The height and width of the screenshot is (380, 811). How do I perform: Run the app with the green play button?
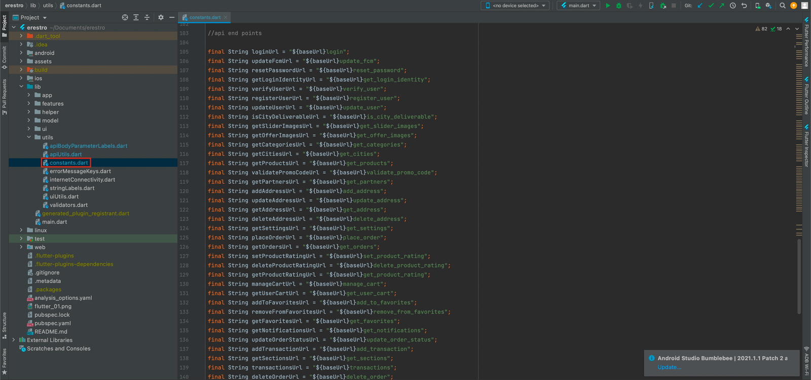(x=608, y=6)
